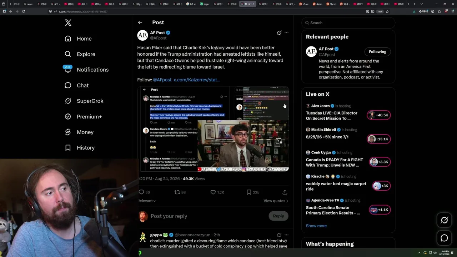457x257 pixels.
Task: Open Notifications in the sidebar
Action: point(86,70)
